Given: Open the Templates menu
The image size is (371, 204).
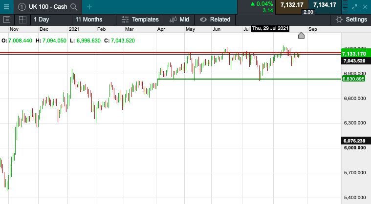Looking at the screenshot, I should tap(140, 20).
